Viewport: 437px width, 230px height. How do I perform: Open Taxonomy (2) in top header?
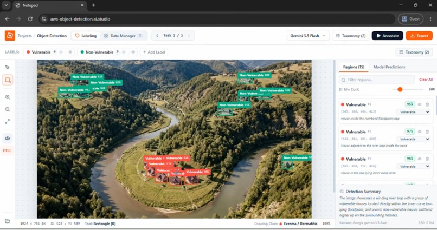coord(351,36)
